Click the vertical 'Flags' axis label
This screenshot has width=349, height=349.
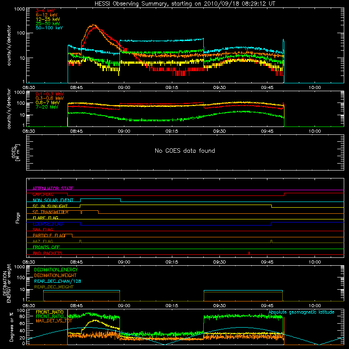click(17, 218)
